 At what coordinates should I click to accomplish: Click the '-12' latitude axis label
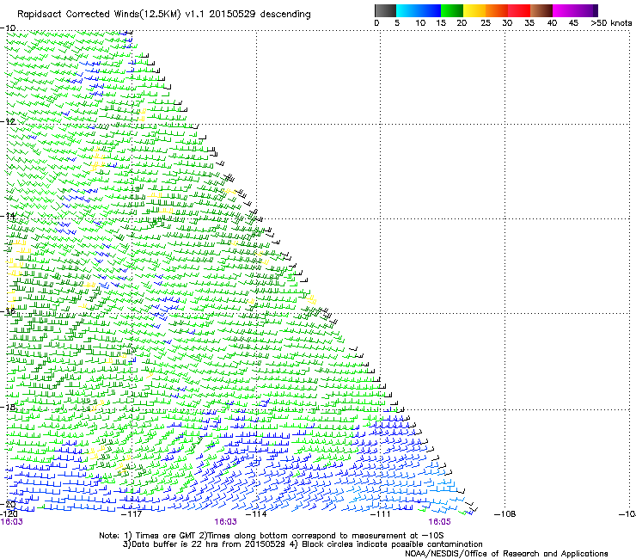point(8,121)
